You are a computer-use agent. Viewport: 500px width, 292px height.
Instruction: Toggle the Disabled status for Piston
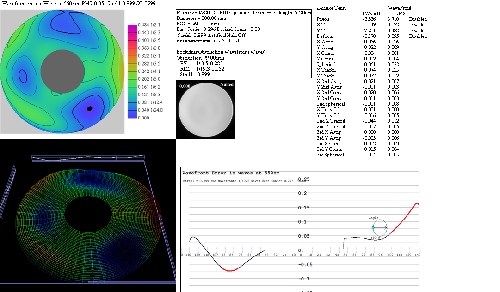tap(418, 19)
